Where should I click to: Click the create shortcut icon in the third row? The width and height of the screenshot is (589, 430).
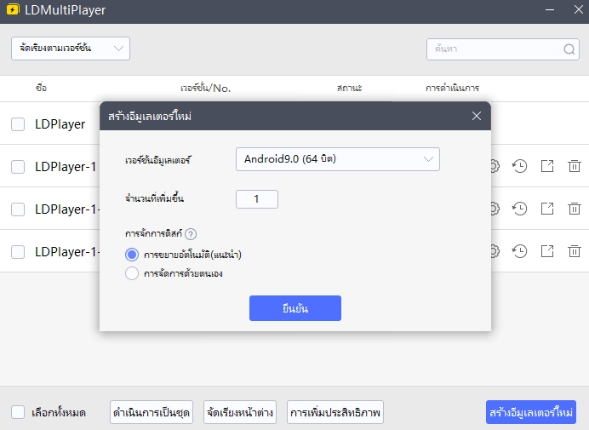coord(547,209)
